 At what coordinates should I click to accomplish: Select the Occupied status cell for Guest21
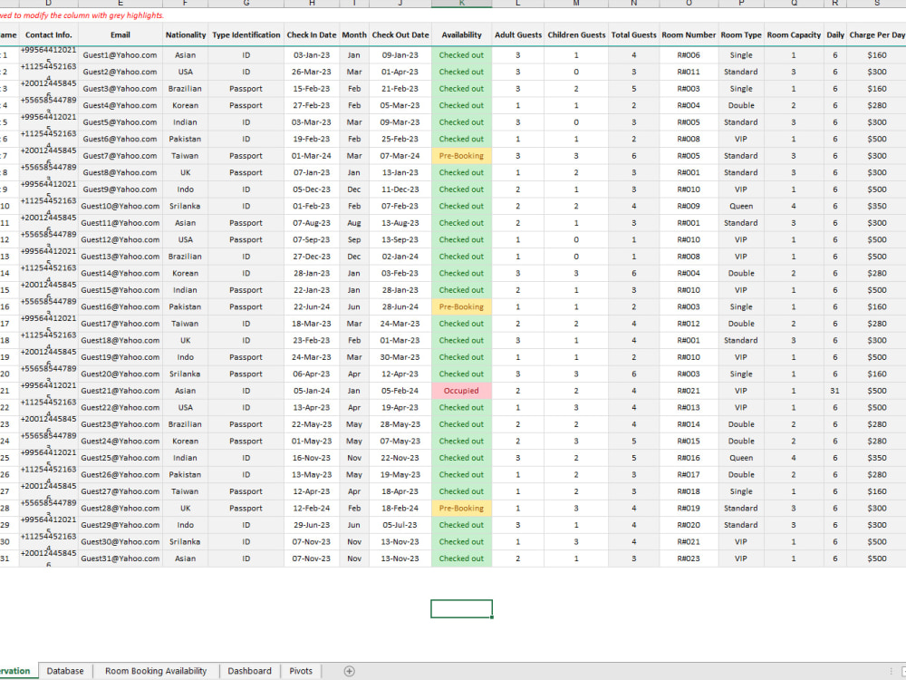(x=461, y=390)
